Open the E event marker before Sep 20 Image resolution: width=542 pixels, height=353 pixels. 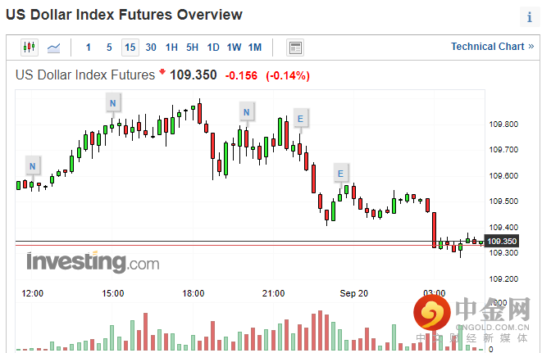click(340, 172)
